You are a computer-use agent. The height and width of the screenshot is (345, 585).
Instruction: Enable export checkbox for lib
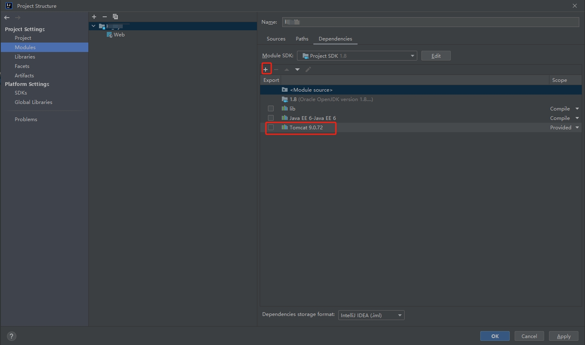(271, 108)
